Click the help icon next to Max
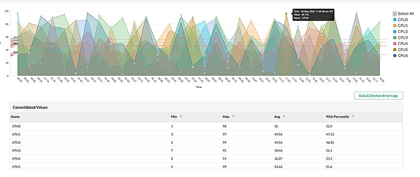This screenshot has width=420, height=177. [x=233, y=117]
